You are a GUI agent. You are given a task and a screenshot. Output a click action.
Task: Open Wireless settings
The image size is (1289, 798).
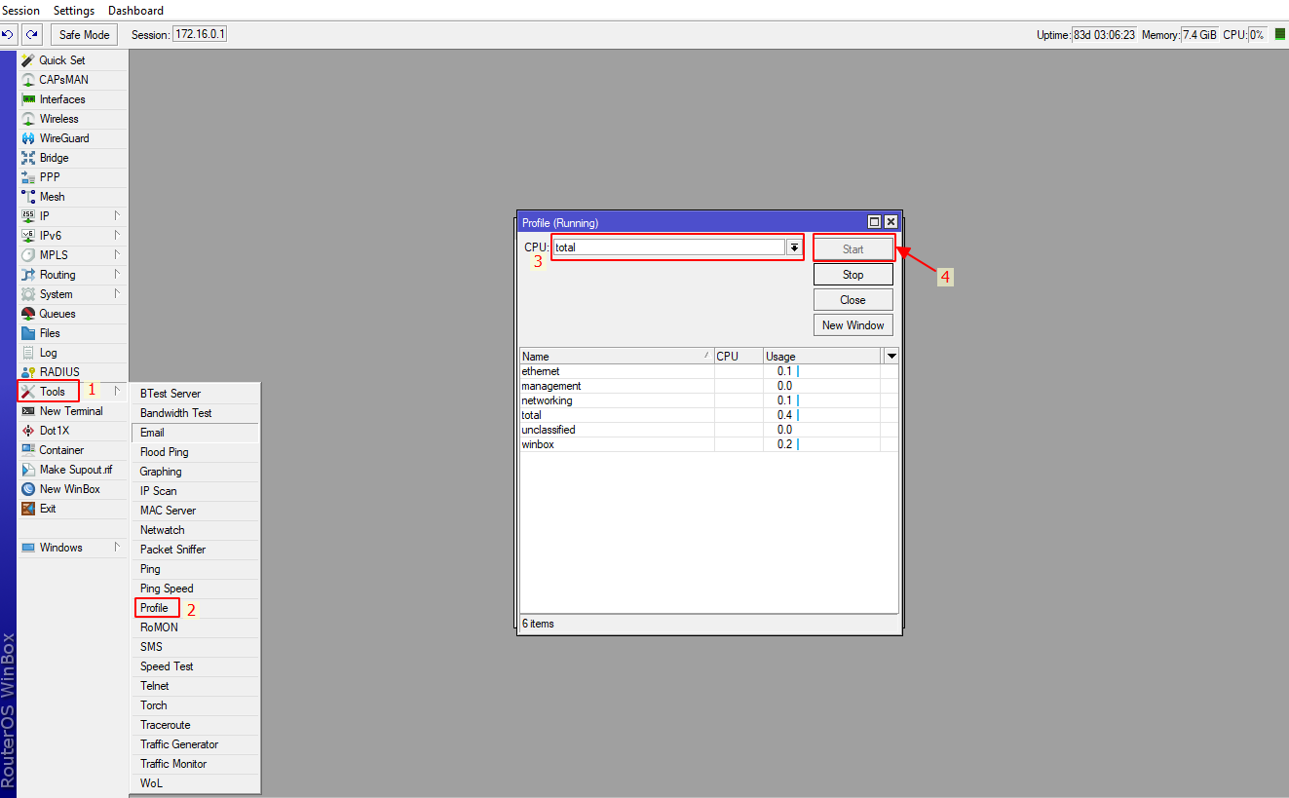coord(57,118)
